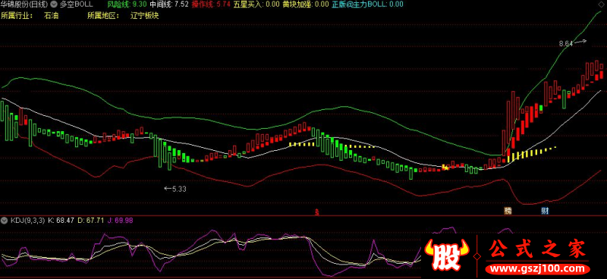Click the 所属行业 label
Viewport: 607px width, 279px height.
click(17, 16)
